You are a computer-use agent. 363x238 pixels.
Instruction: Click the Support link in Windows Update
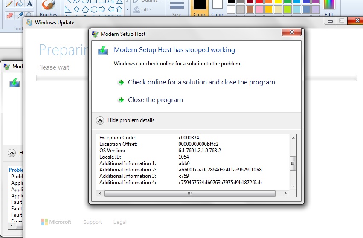93,222
